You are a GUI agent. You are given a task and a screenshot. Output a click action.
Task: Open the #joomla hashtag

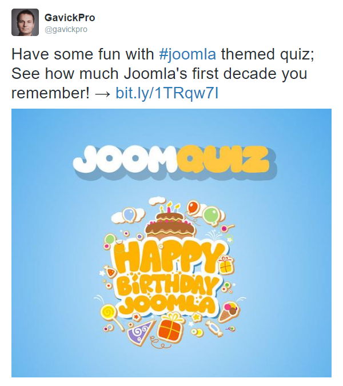point(188,54)
